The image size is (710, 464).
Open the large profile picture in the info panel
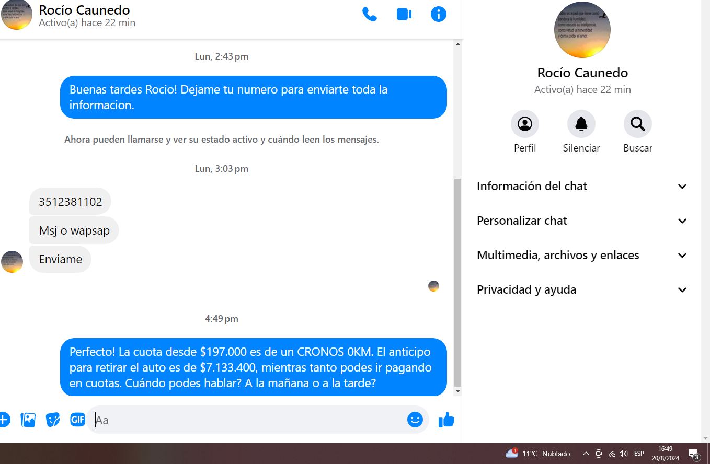click(582, 30)
